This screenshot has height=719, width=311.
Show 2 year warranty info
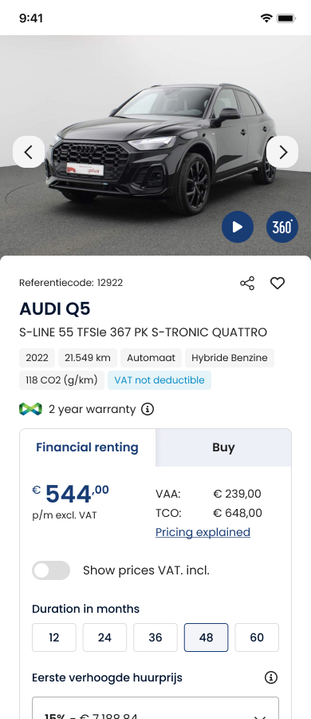click(147, 408)
